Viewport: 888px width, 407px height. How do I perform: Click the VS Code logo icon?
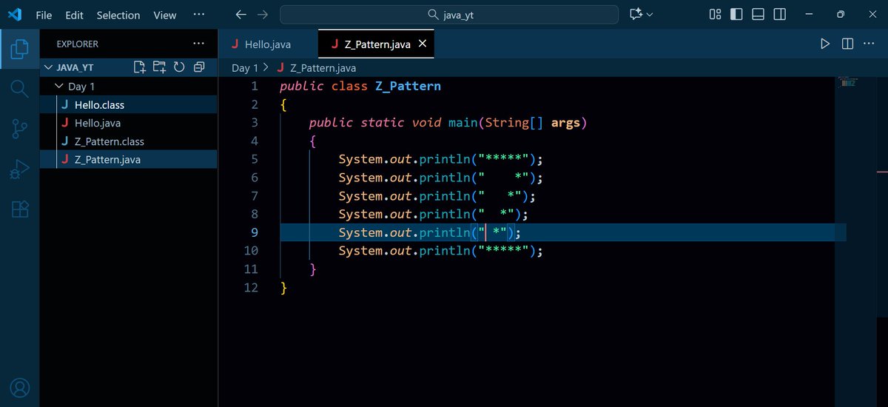(x=15, y=15)
